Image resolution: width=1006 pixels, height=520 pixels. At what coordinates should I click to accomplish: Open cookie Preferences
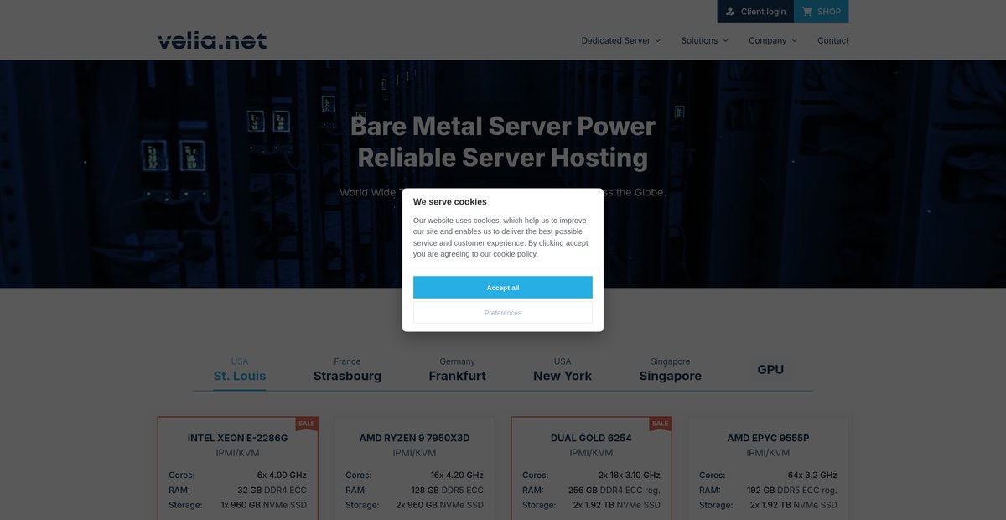[x=503, y=313]
